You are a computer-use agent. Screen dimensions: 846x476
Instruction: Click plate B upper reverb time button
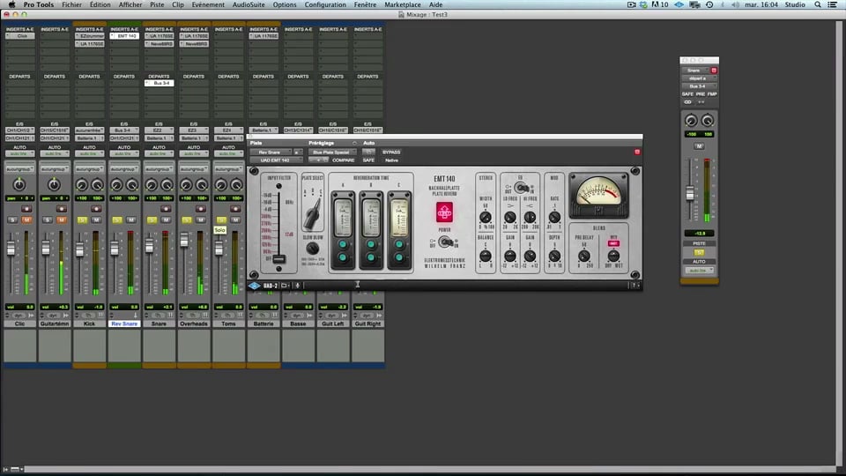click(371, 244)
